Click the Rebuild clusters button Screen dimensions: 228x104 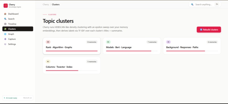tap(209, 30)
